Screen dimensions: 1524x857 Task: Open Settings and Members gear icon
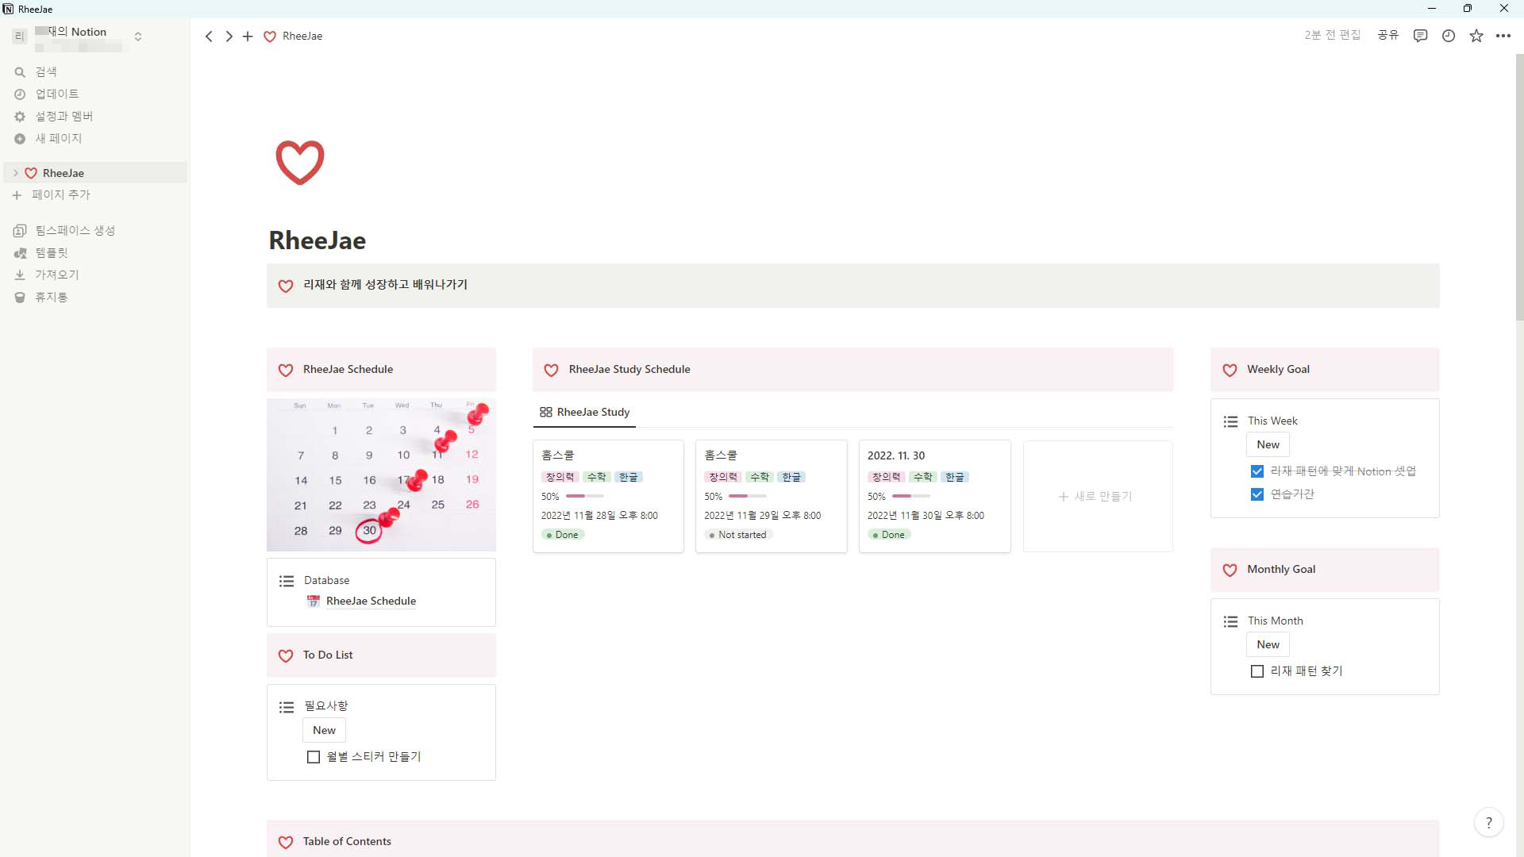(x=20, y=117)
